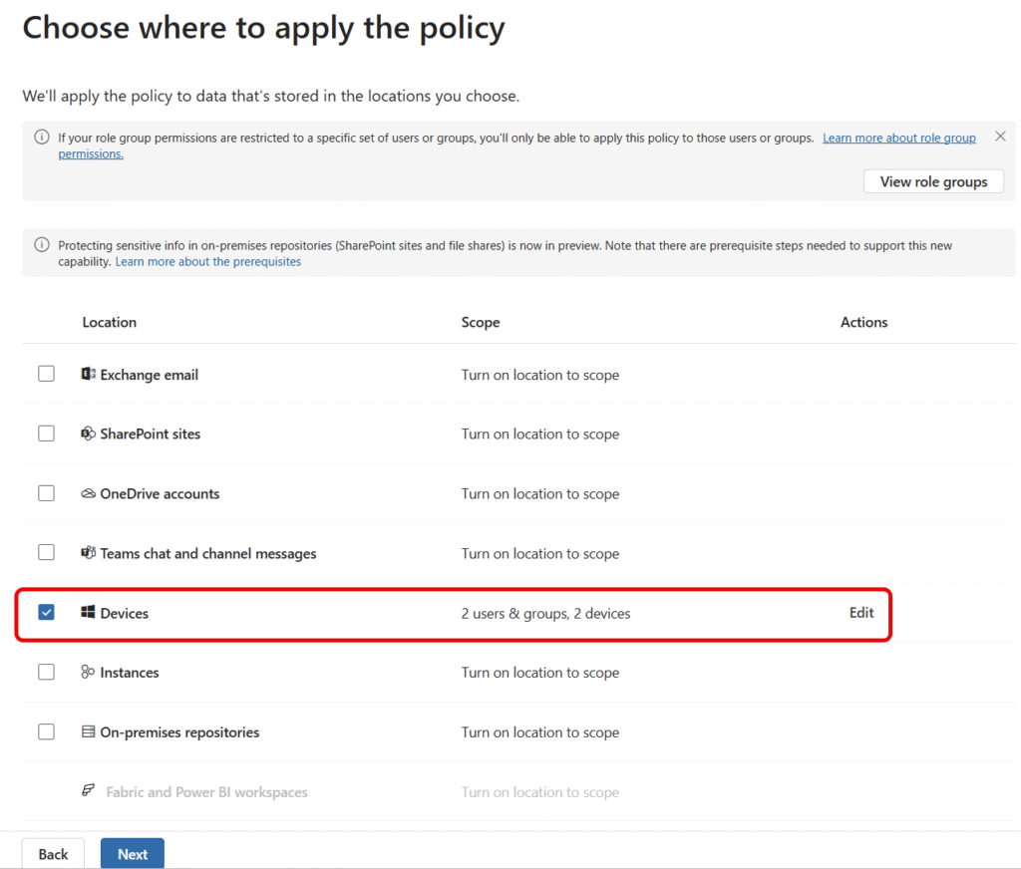Click the Exchange email icon
The height and width of the screenshot is (869, 1021).
click(88, 374)
